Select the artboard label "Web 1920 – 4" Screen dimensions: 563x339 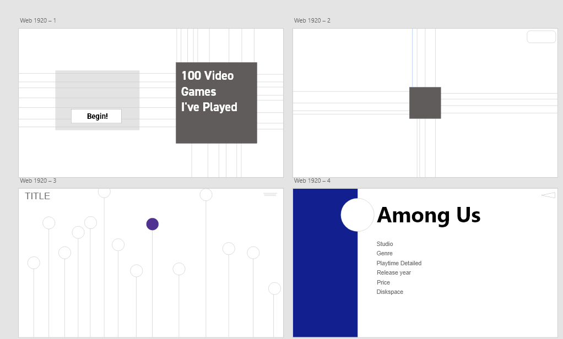coord(312,181)
